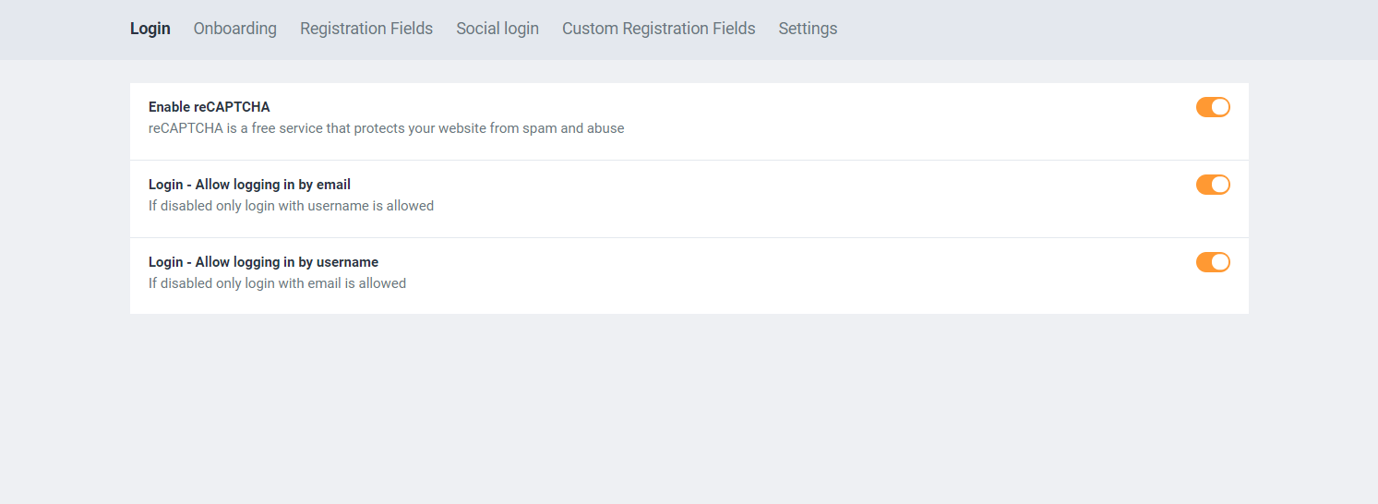Click the reCAPTCHA free service description text
This screenshot has height=504, width=1378.
tap(386, 128)
